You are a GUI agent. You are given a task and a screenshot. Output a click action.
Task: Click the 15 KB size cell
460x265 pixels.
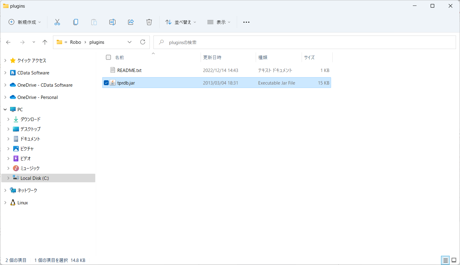coord(324,83)
